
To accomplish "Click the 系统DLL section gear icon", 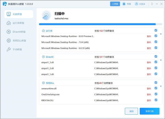I will [43, 83].
